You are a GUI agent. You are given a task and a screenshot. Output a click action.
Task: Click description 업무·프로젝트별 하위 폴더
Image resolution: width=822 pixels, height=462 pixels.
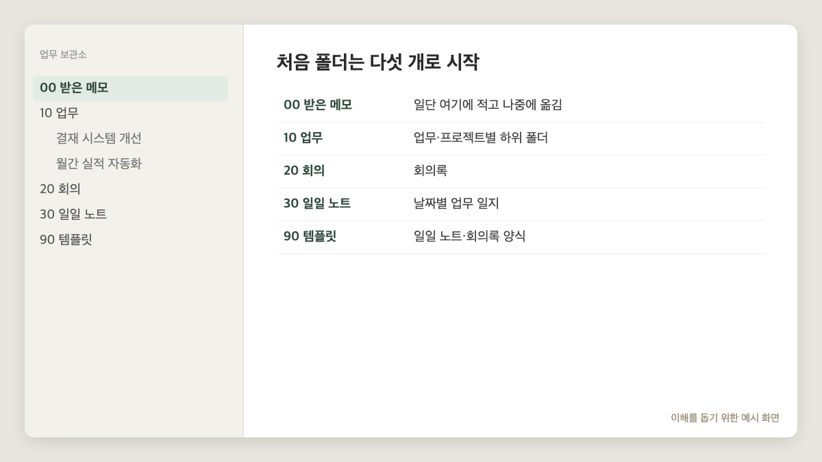tap(481, 138)
